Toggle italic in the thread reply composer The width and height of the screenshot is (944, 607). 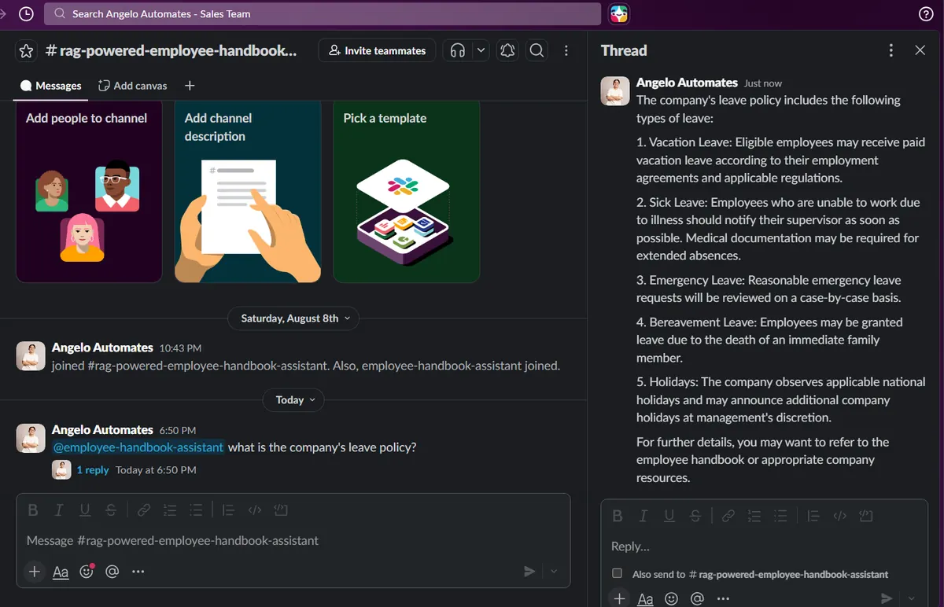643,516
